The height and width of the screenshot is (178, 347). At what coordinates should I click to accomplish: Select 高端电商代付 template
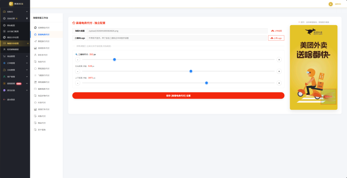tap(46, 35)
